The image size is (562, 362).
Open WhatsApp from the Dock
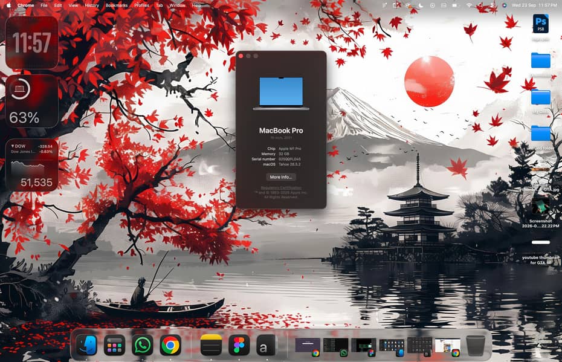click(142, 346)
